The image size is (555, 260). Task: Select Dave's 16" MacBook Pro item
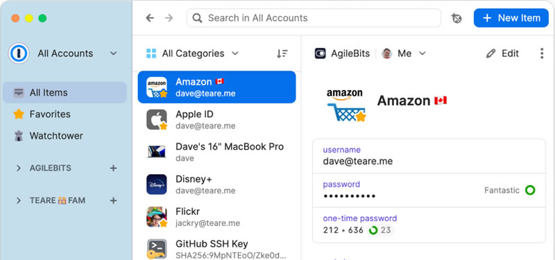coord(216,152)
